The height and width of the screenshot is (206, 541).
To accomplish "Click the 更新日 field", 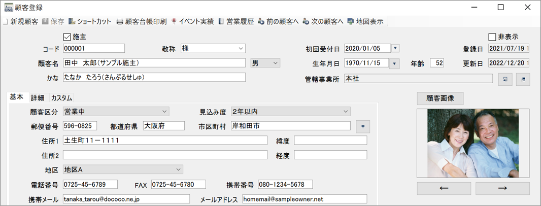I will pyautogui.click(x=509, y=63).
